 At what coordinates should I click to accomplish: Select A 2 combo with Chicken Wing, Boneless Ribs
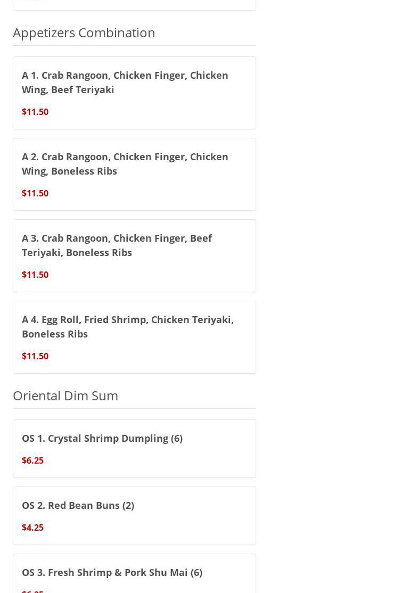125,163
